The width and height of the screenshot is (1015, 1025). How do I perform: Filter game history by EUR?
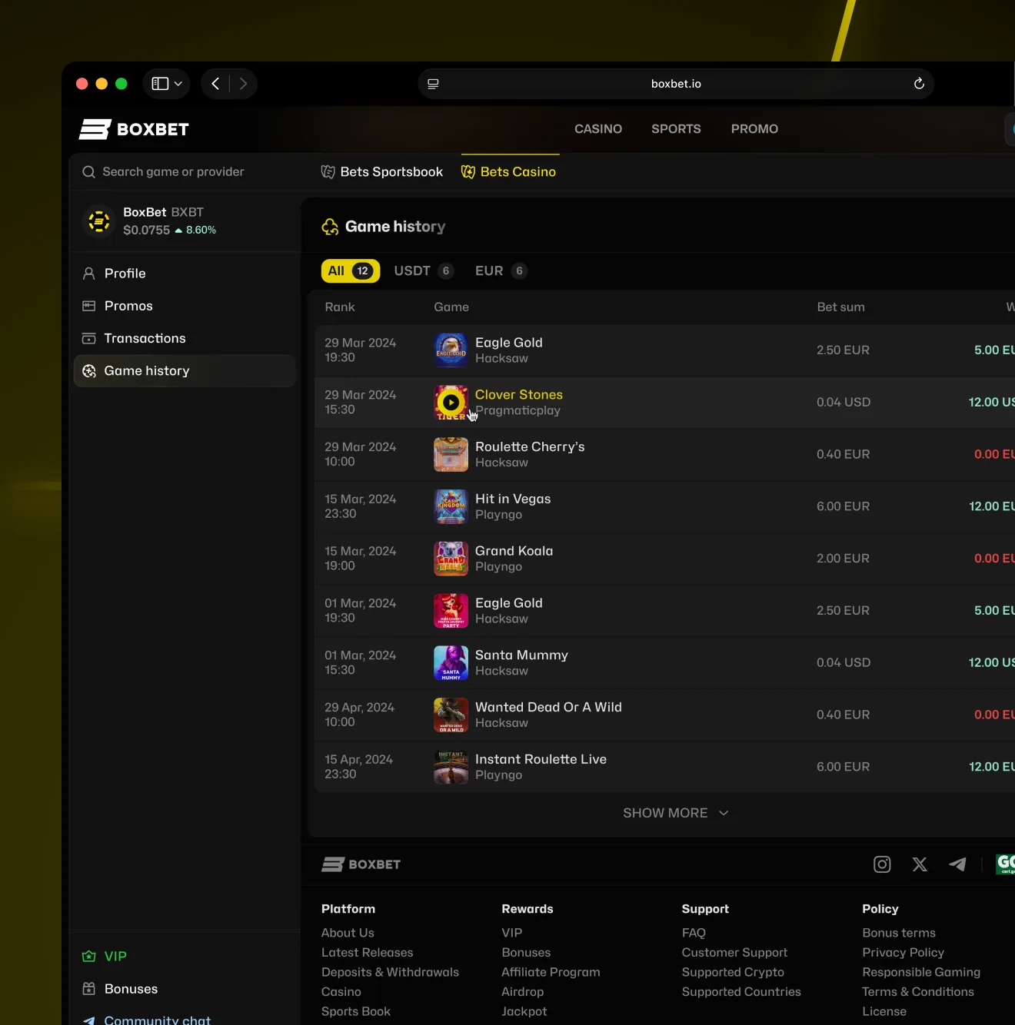501,271
